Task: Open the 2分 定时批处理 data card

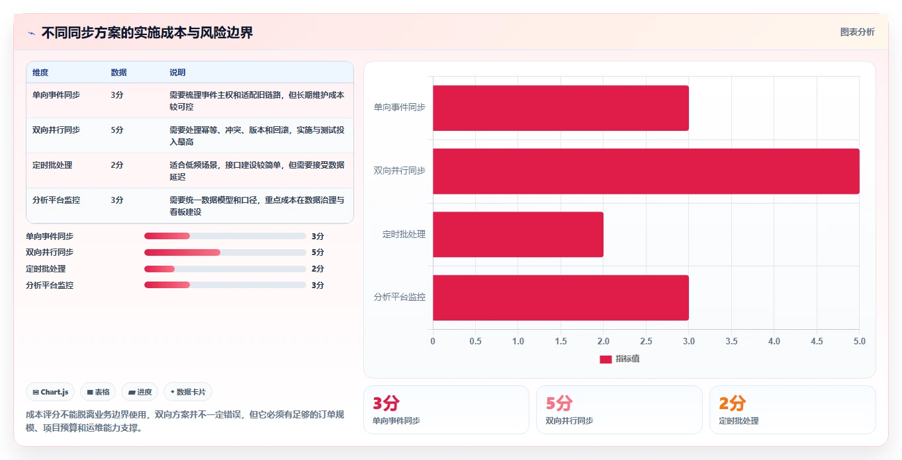Action: [792, 410]
